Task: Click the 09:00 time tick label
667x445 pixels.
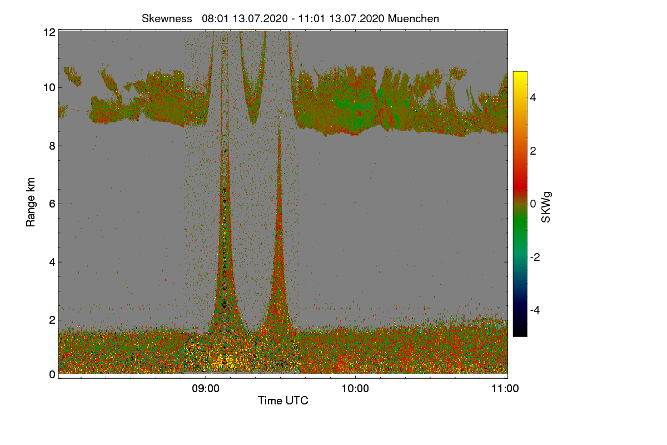Action: pyautogui.click(x=206, y=389)
